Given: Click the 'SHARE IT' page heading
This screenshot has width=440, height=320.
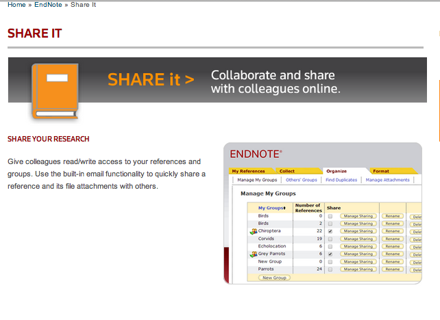Looking at the screenshot, I should click(34, 34).
